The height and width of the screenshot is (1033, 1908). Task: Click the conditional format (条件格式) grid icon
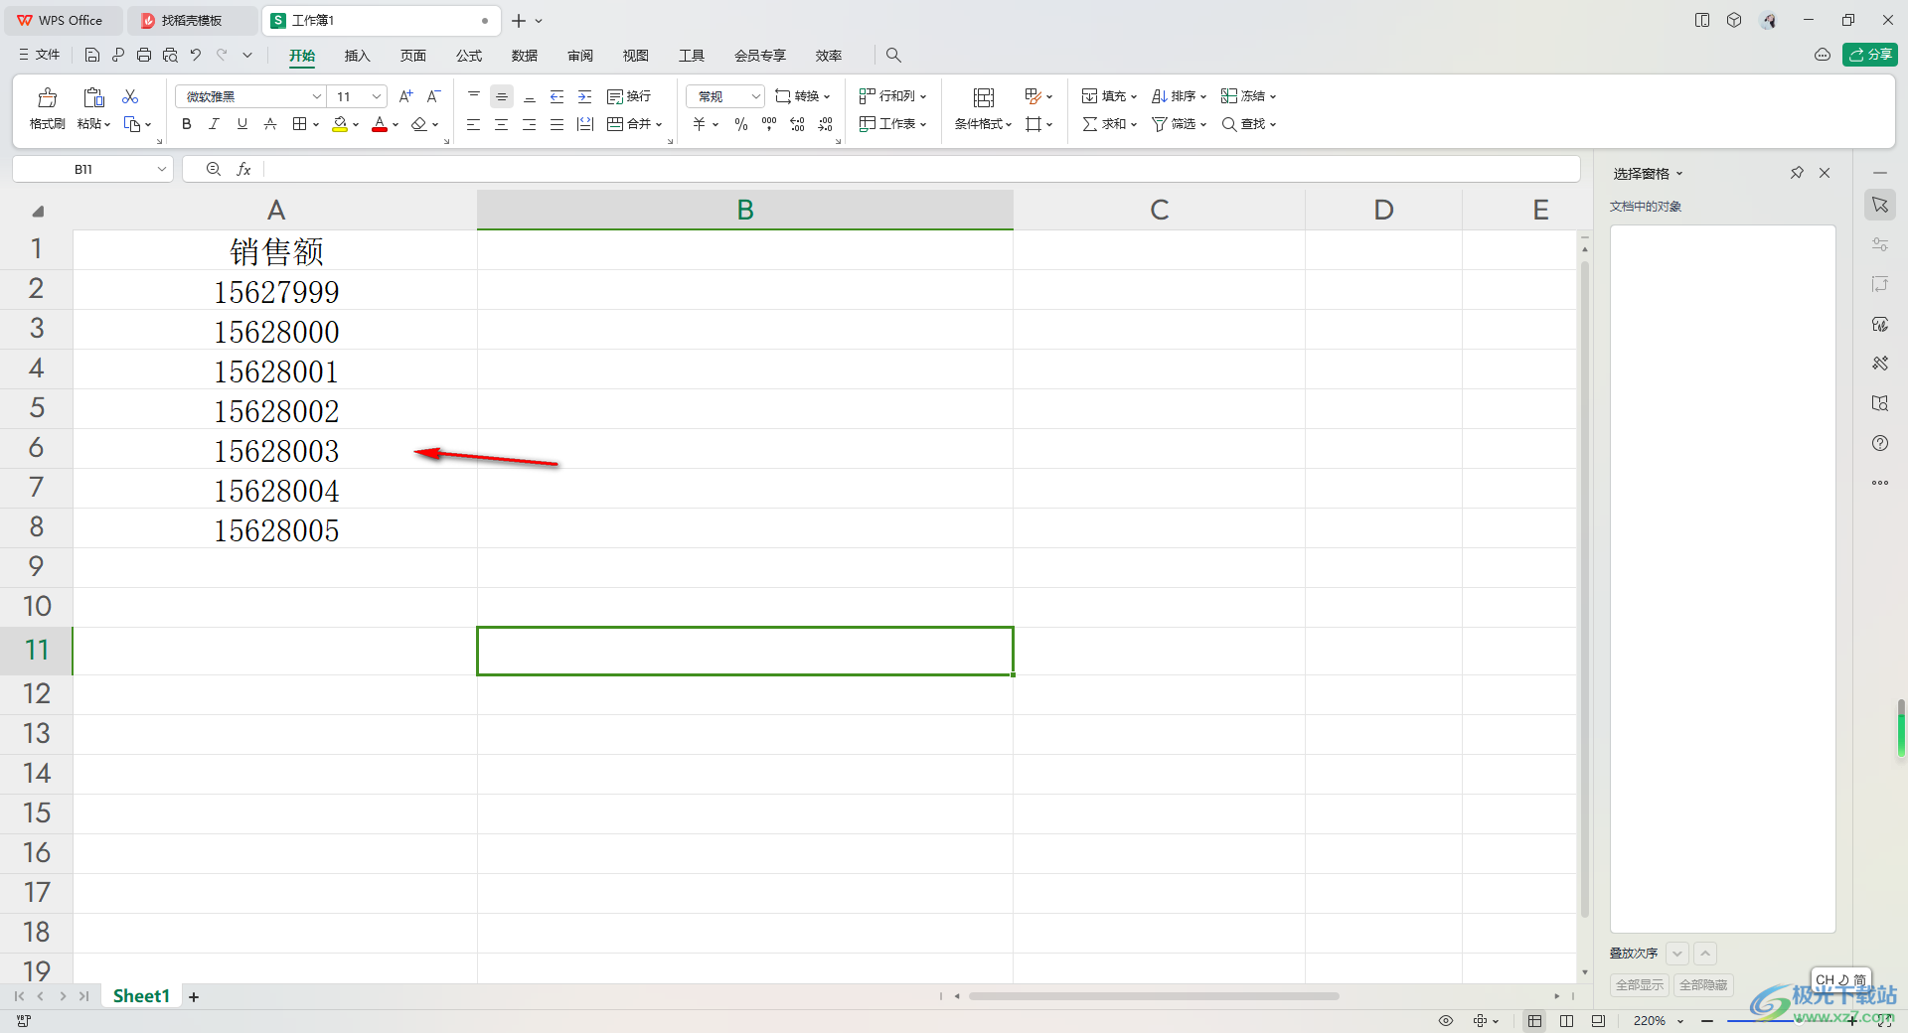tap(984, 97)
